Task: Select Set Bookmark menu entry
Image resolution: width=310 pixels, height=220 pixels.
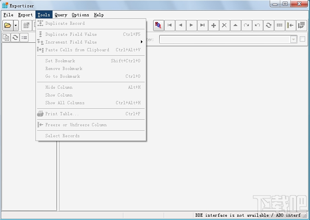Action: tap(91, 61)
